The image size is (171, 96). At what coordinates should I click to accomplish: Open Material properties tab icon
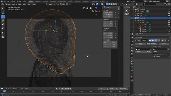(x=132, y=77)
